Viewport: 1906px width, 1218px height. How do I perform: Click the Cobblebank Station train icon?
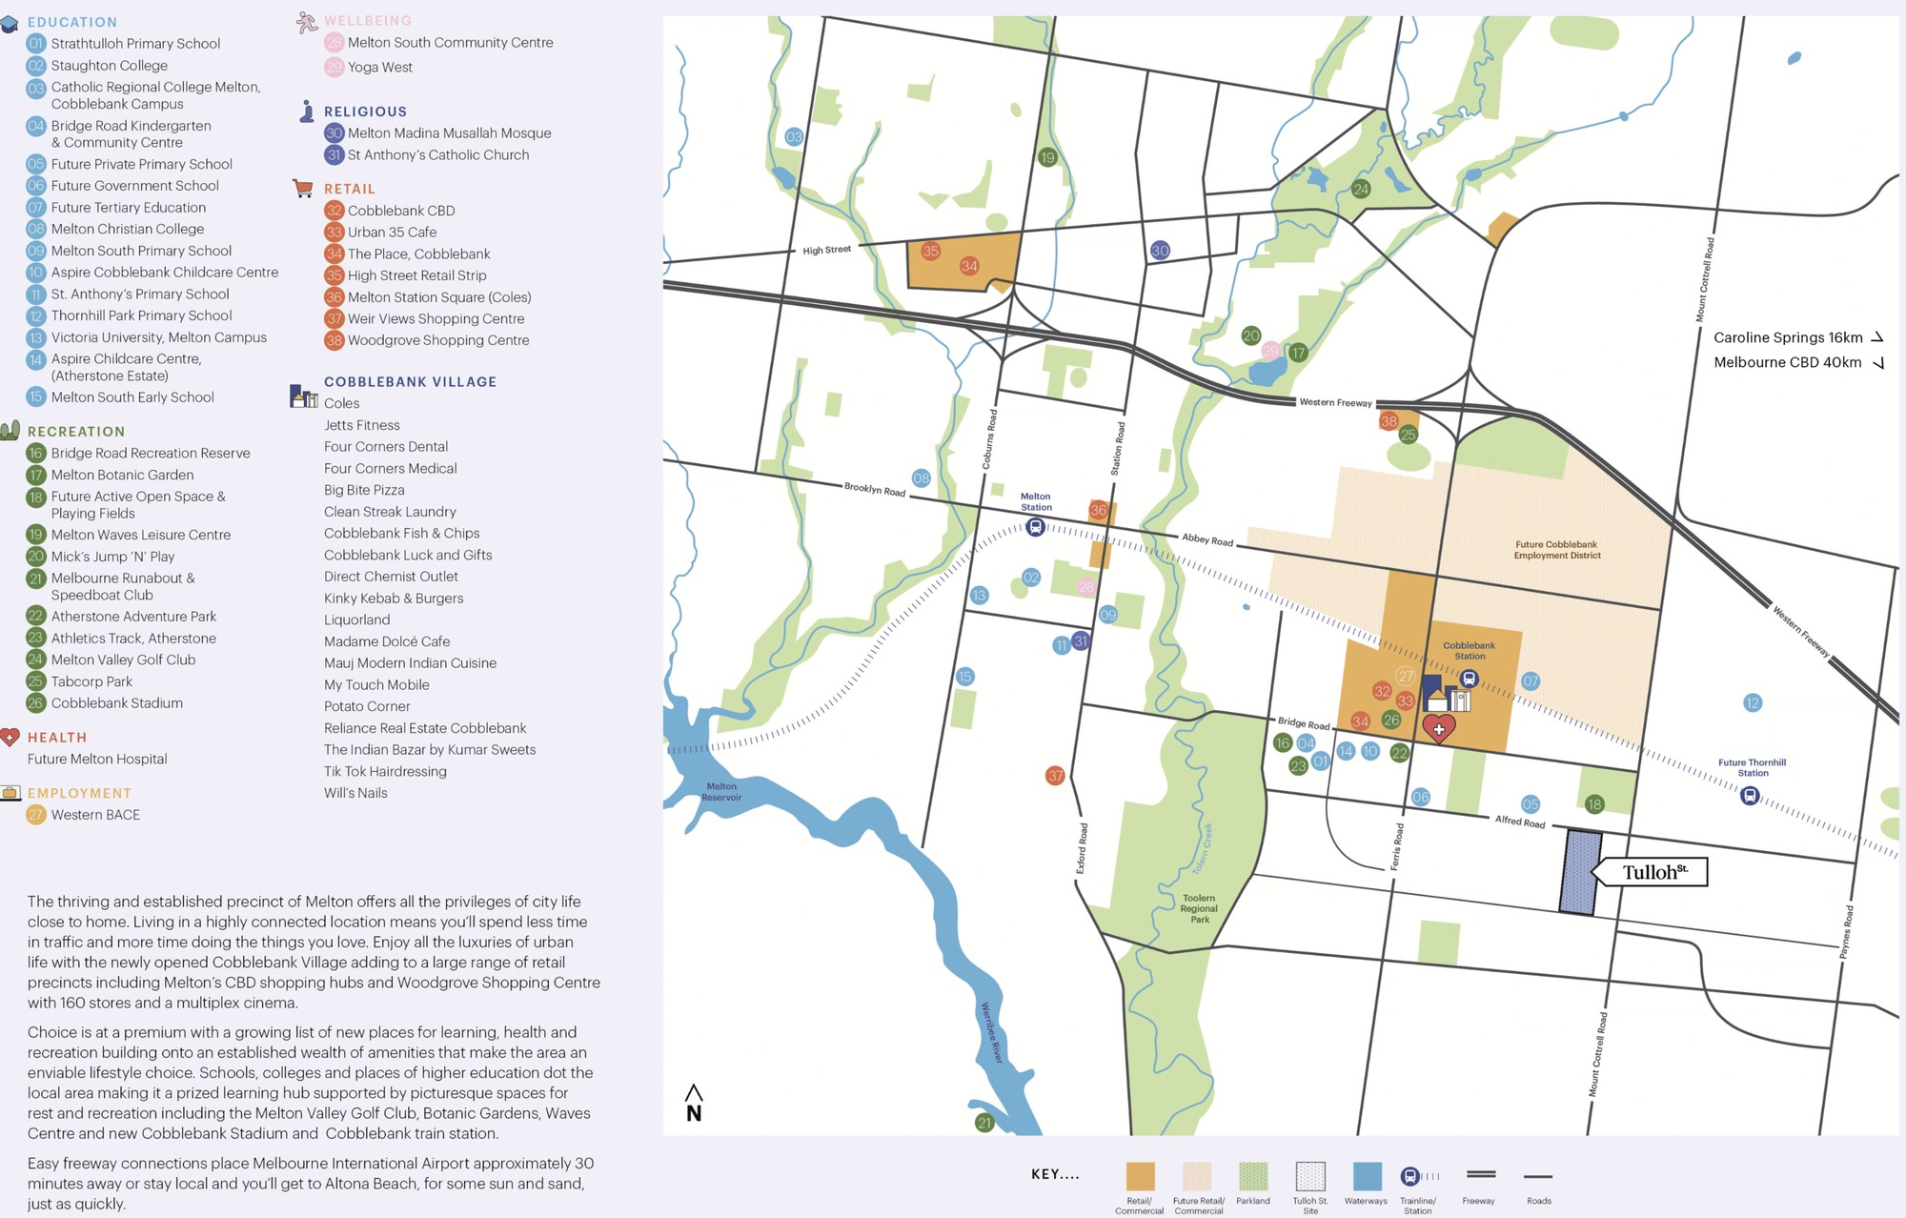coord(1469,679)
